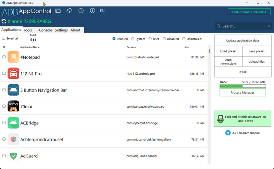Click the AdGuard shield icon
The width and height of the screenshot is (274, 169).
[13, 156]
